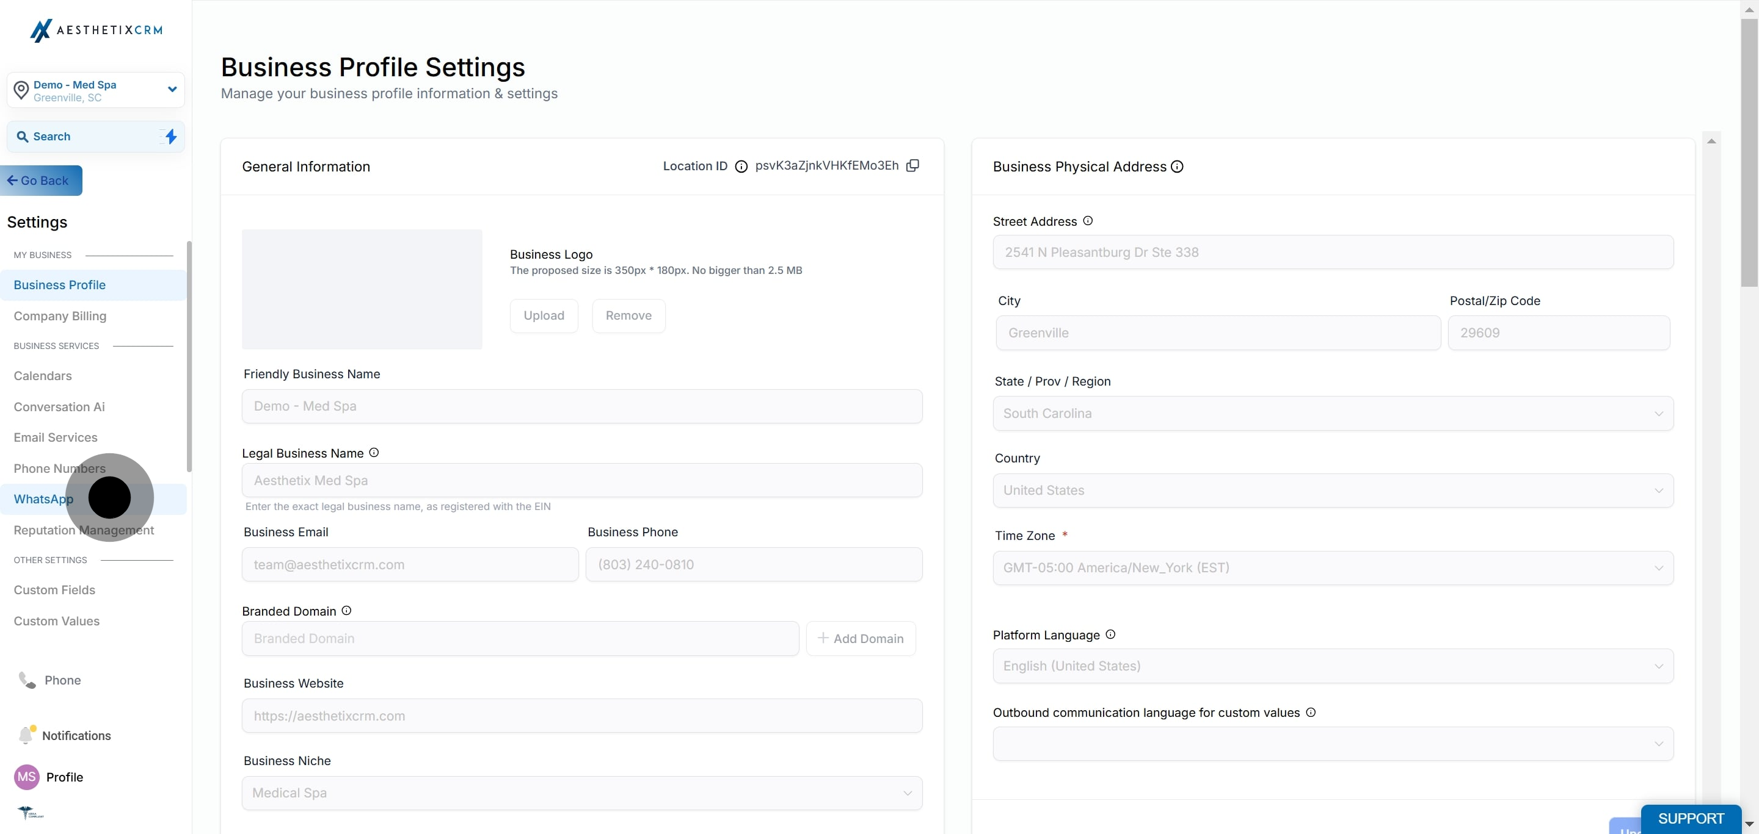Click the search magnifier icon
Viewport: 1759px width, 834px height.
(23, 137)
